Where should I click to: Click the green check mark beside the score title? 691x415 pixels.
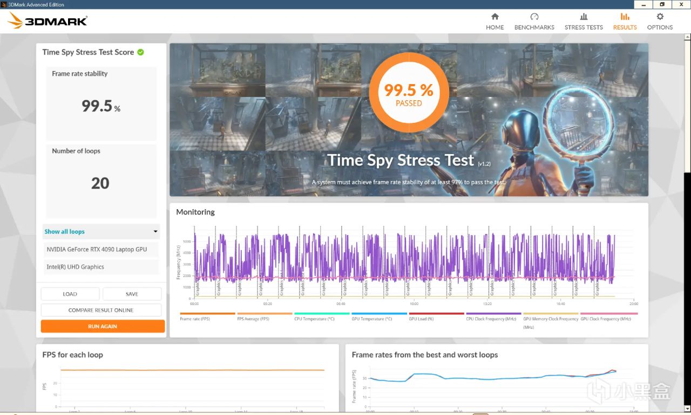tap(140, 52)
